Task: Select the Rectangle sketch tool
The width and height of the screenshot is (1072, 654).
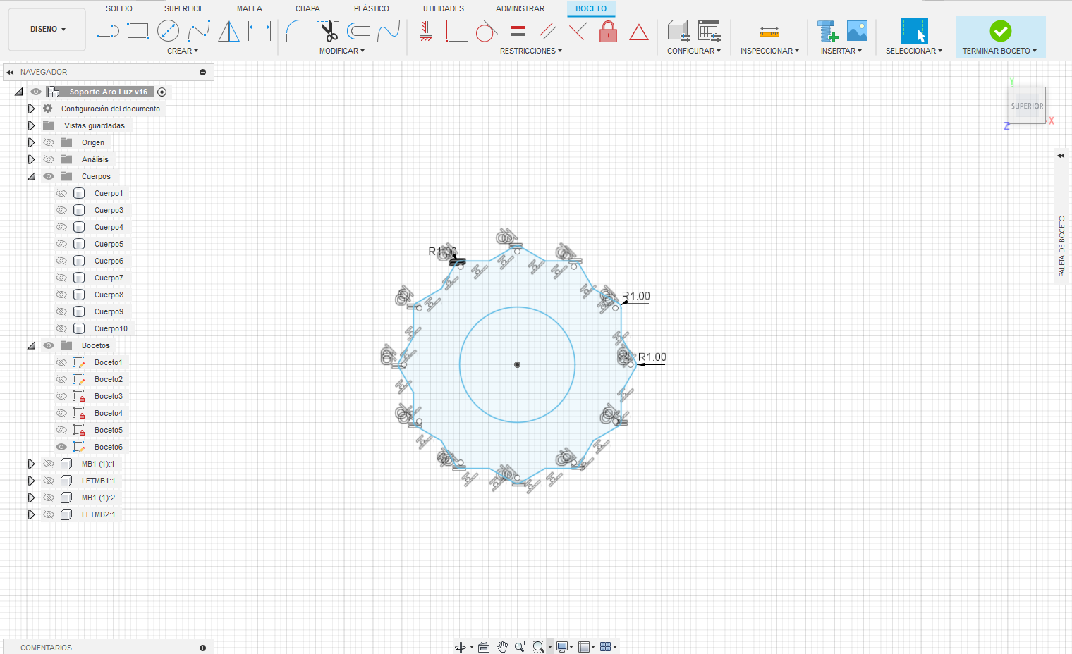Action: click(138, 31)
